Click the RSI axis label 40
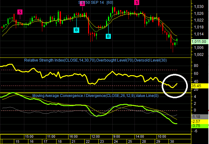209x144 pixels. tap(196, 81)
